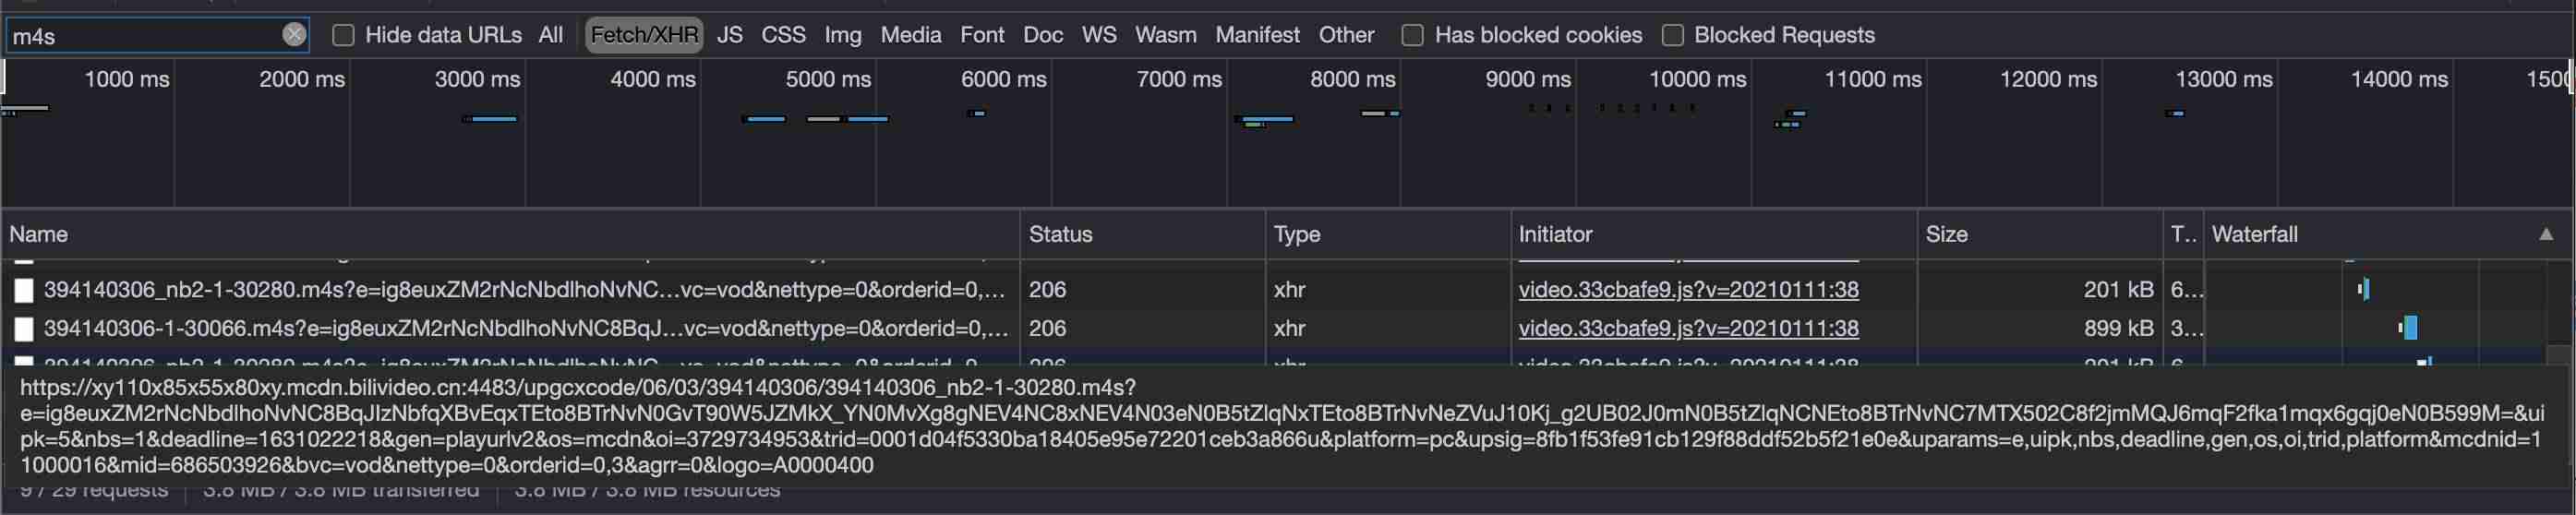
Task: Tick the Blocked Requests checkbox
Action: coord(1672,35)
